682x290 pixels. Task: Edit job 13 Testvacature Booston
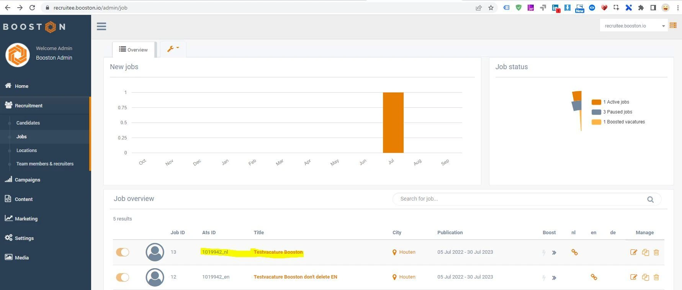(x=634, y=252)
